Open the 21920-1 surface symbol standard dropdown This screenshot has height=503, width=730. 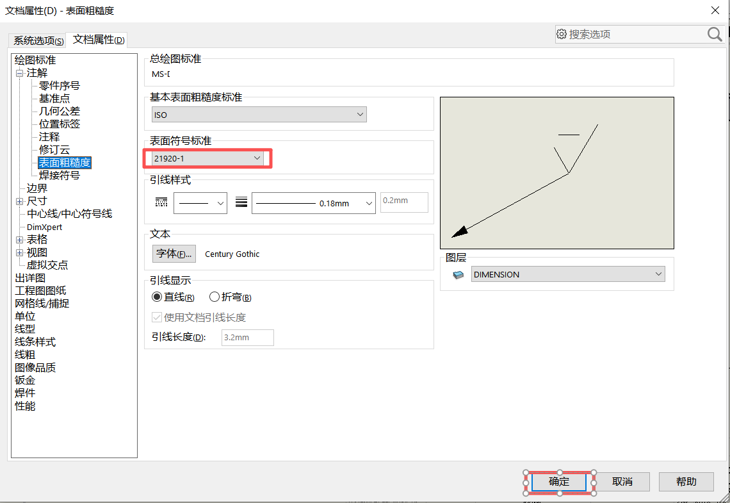coord(207,158)
